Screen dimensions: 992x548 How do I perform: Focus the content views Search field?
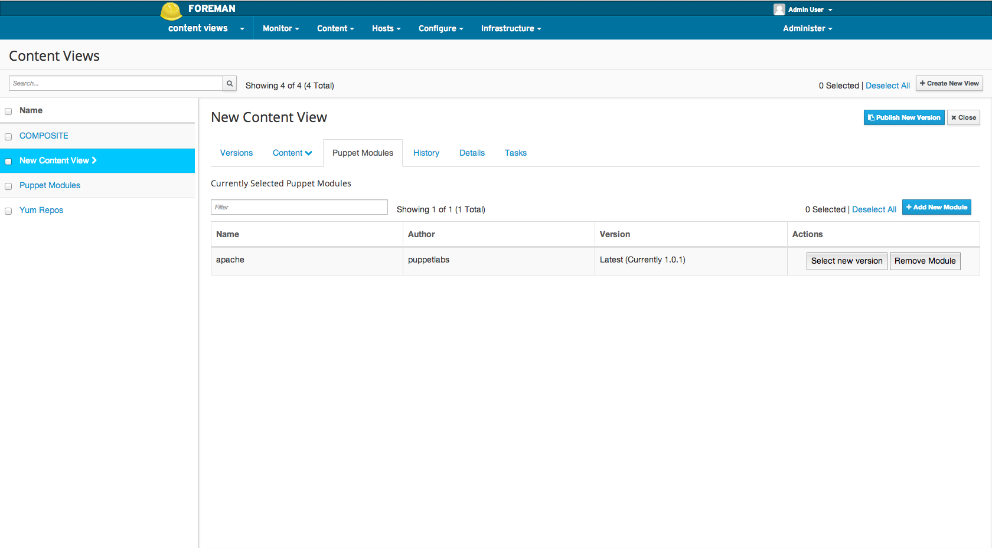point(116,83)
